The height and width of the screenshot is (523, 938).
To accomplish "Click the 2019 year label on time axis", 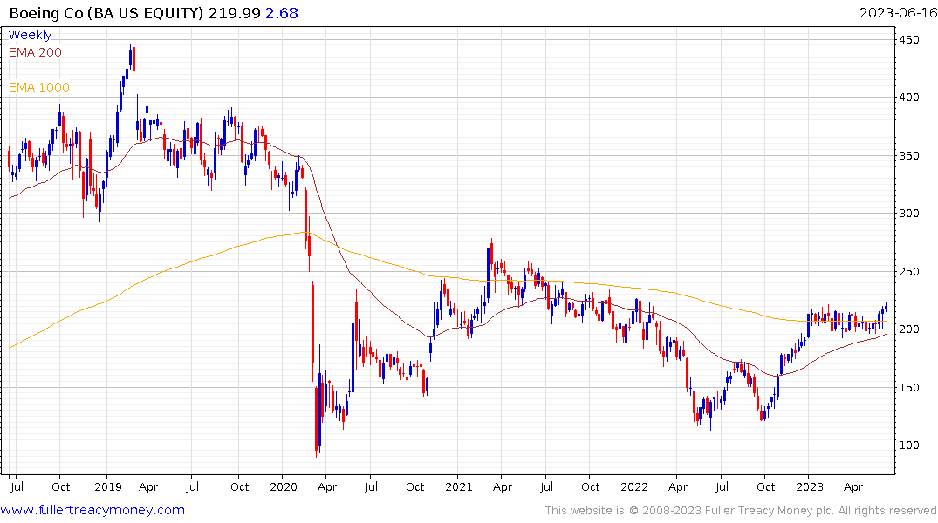I will pyautogui.click(x=108, y=487).
